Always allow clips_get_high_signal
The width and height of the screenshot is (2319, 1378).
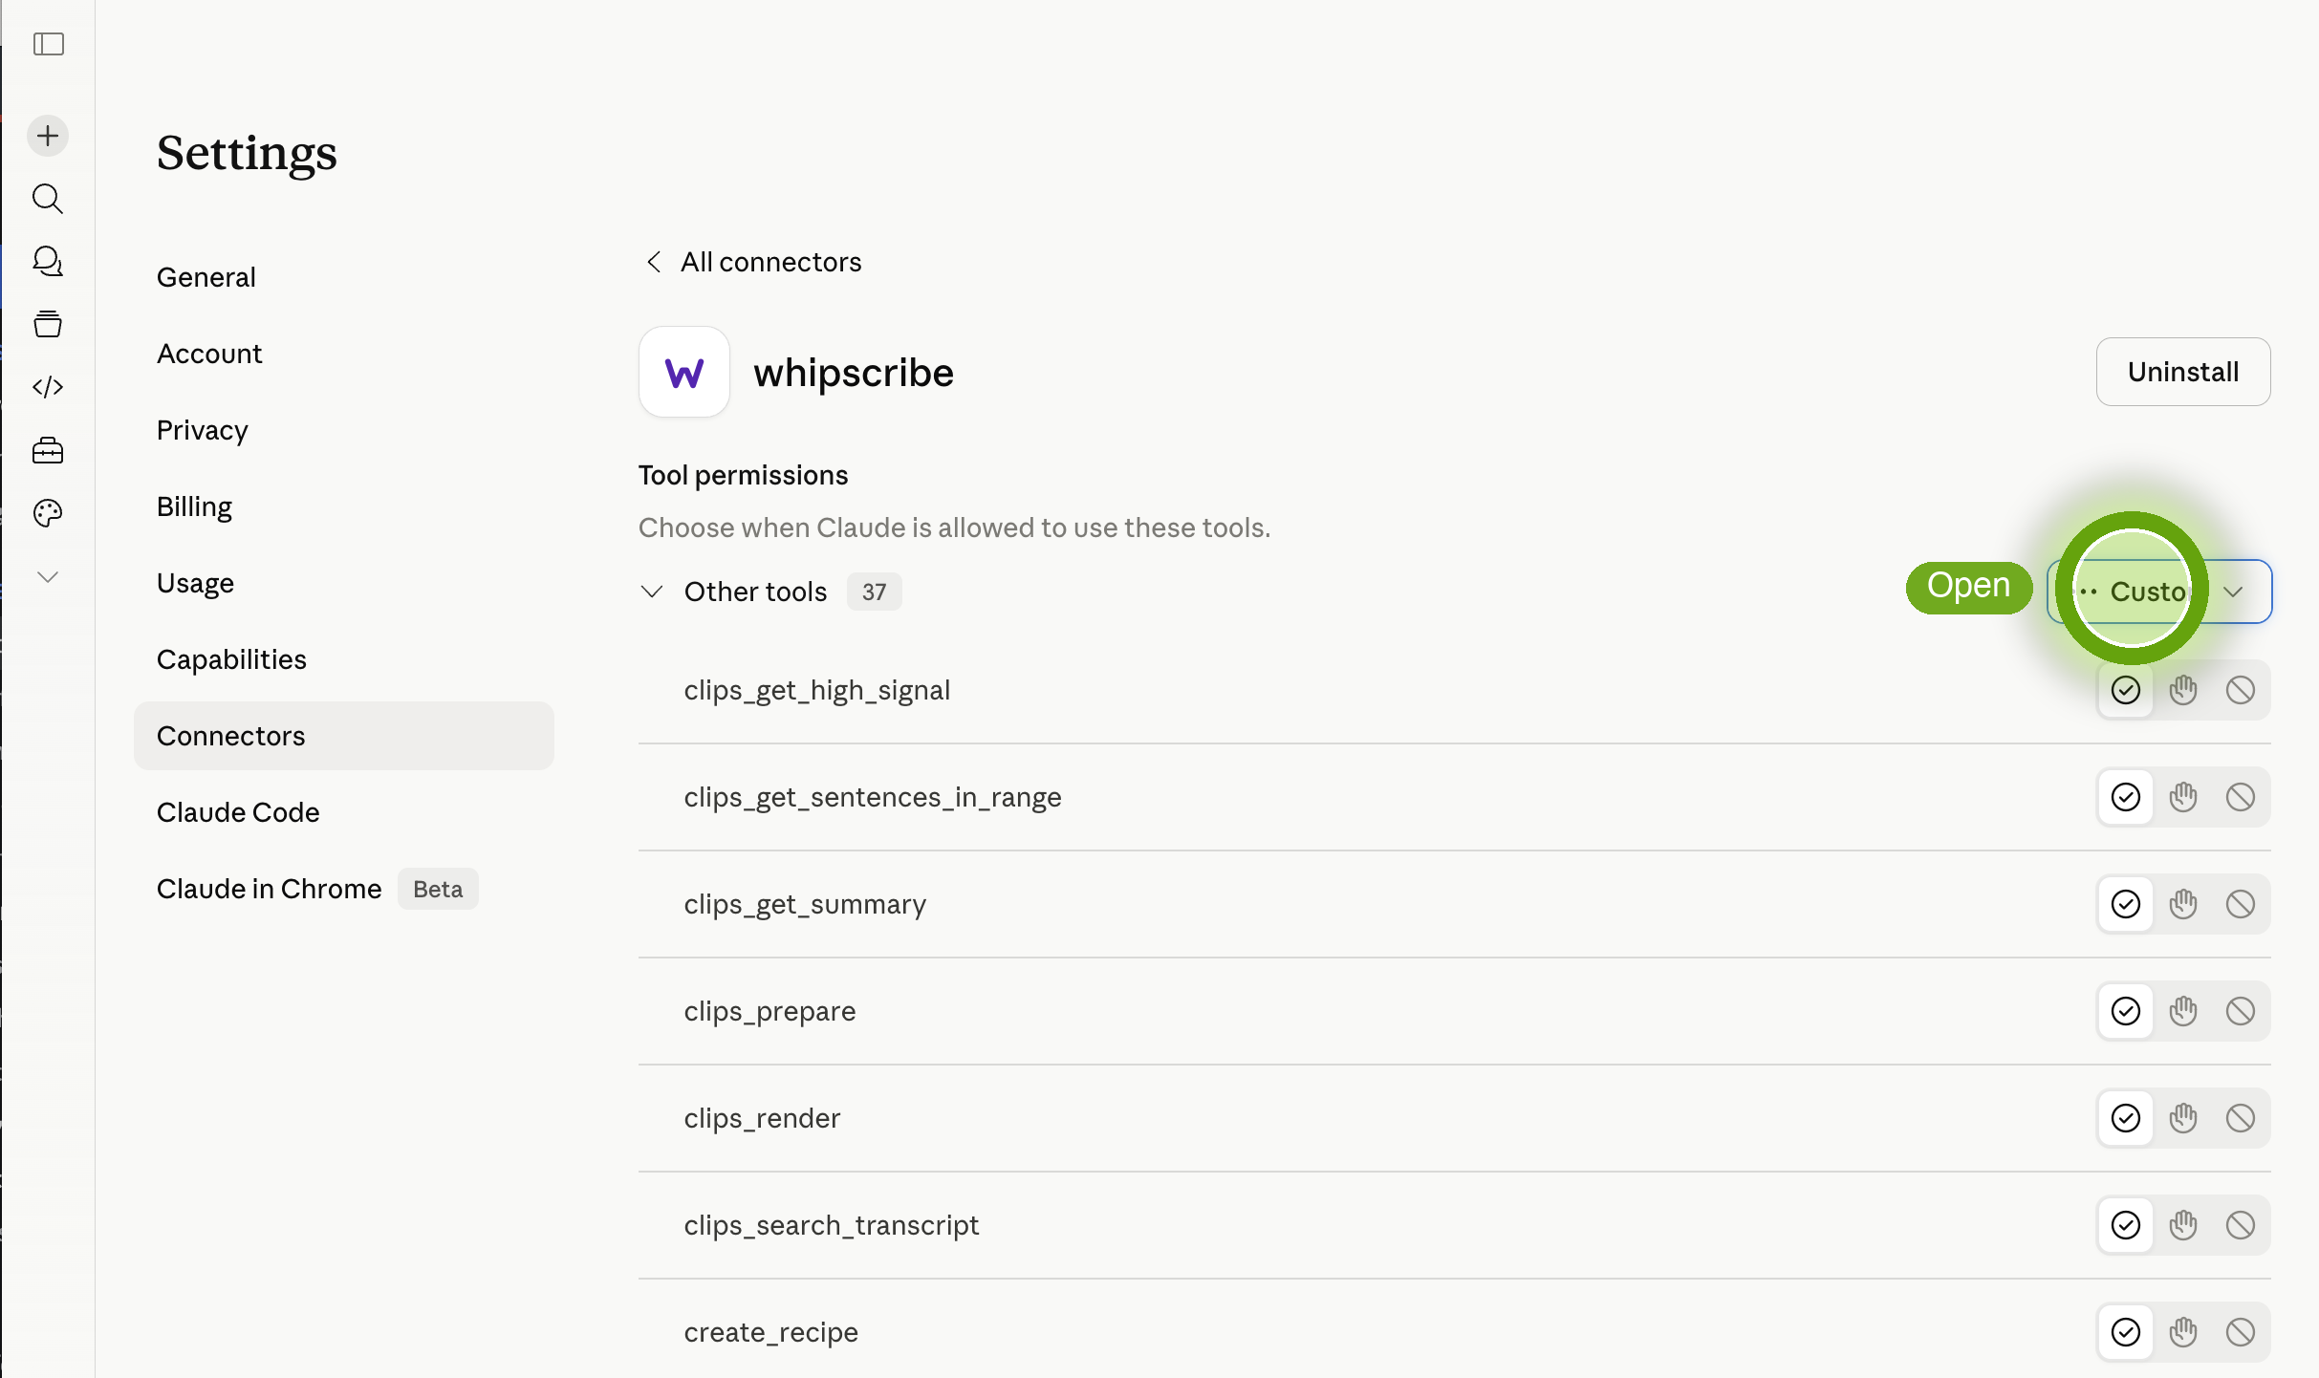[2126, 690]
